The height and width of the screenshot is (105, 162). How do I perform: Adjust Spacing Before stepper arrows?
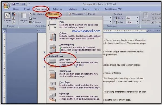click(x=138, y=18)
